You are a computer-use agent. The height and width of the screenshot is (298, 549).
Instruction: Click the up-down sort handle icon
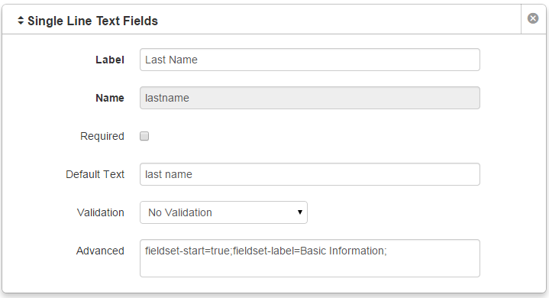(x=21, y=21)
